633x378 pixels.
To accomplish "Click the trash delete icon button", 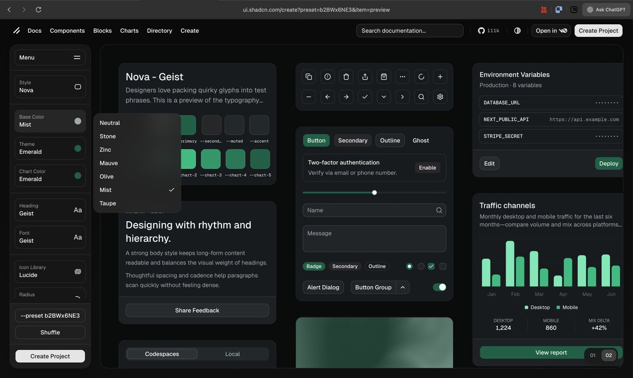I will 346,77.
